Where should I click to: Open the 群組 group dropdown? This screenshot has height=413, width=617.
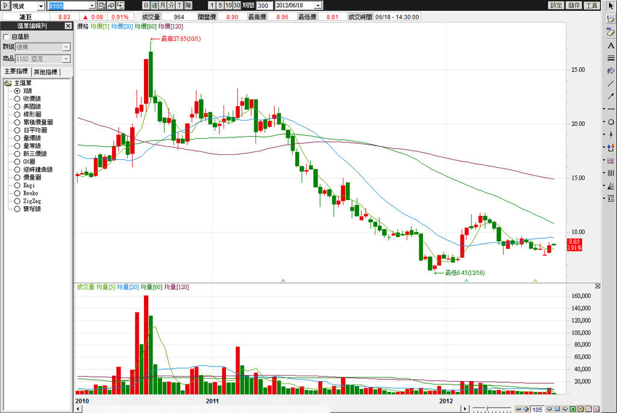pyautogui.click(x=66, y=47)
